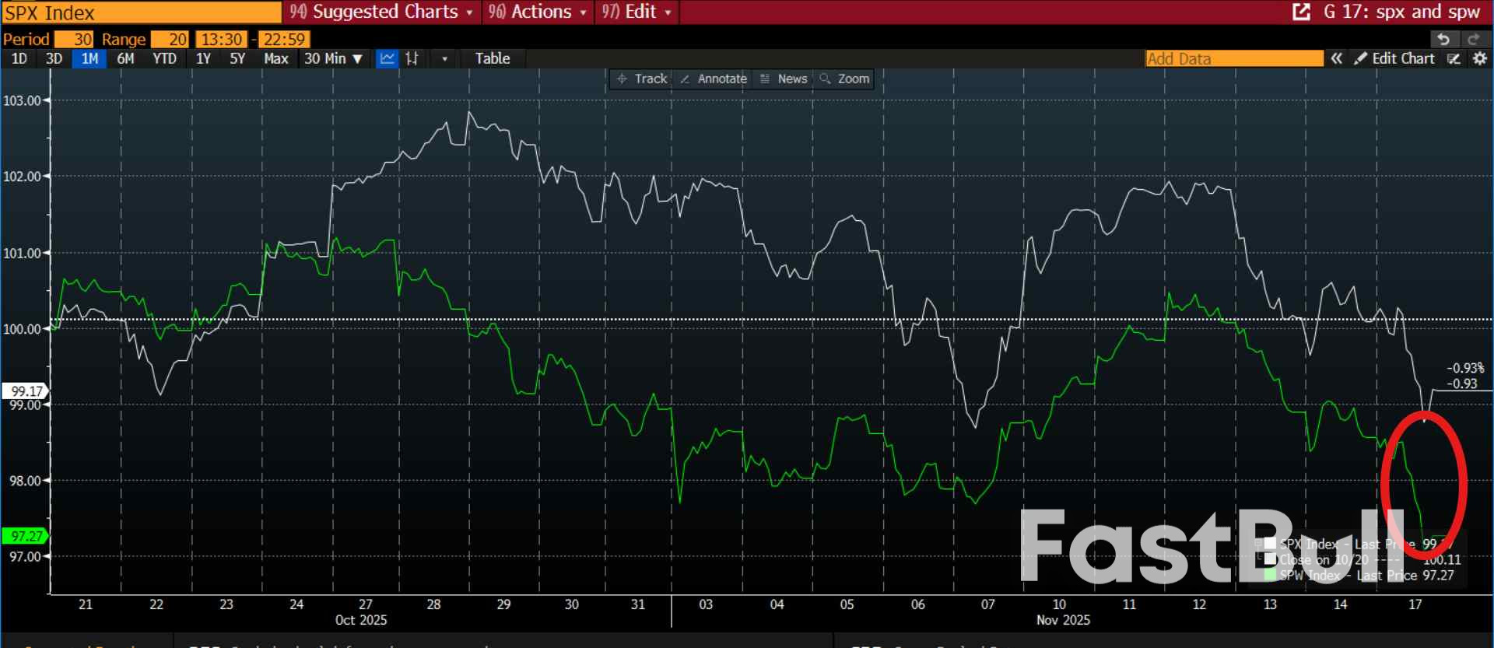Click the green SPW Index legend swatch
1494x648 pixels.
point(1270,575)
